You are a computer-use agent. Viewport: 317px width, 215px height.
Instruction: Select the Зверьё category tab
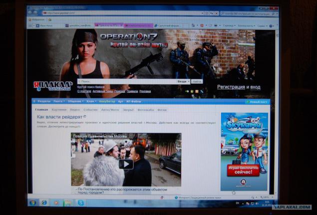coord(128,110)
